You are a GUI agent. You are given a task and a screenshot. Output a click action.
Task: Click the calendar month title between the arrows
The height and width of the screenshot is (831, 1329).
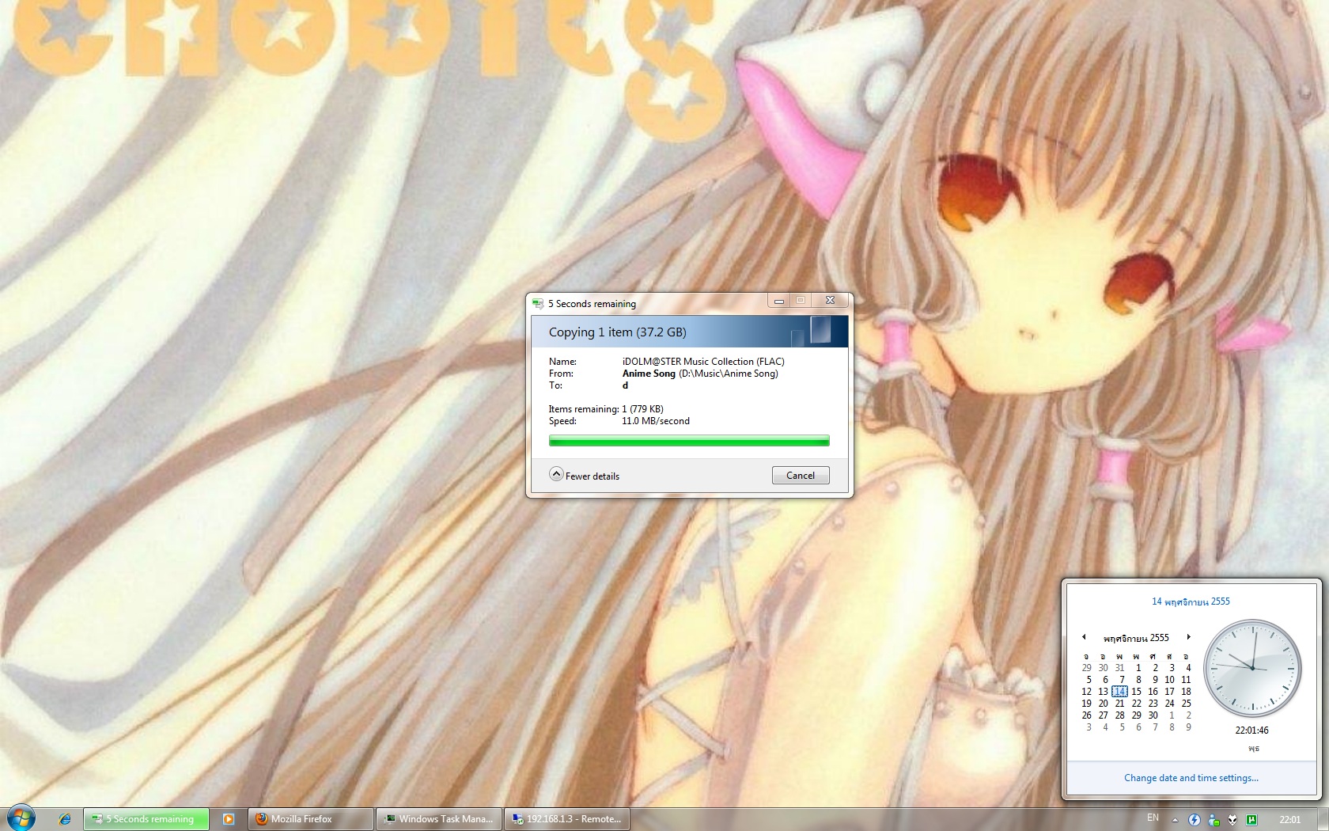[x=1136, y=637]
